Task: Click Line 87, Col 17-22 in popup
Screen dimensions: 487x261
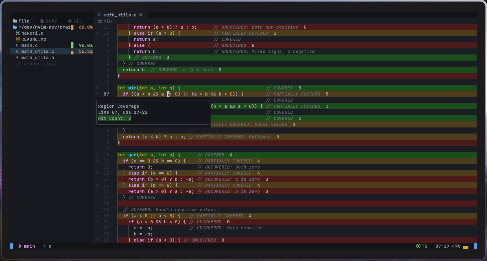Action: tap(123, 112)
